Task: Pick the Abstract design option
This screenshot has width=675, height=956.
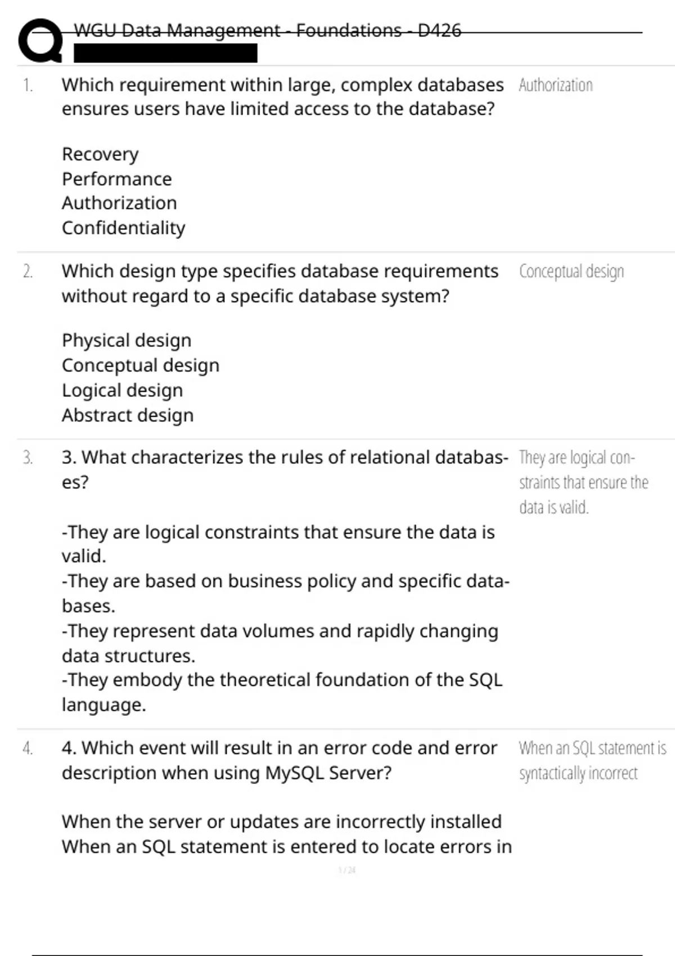Action: (x=128, y=415)
